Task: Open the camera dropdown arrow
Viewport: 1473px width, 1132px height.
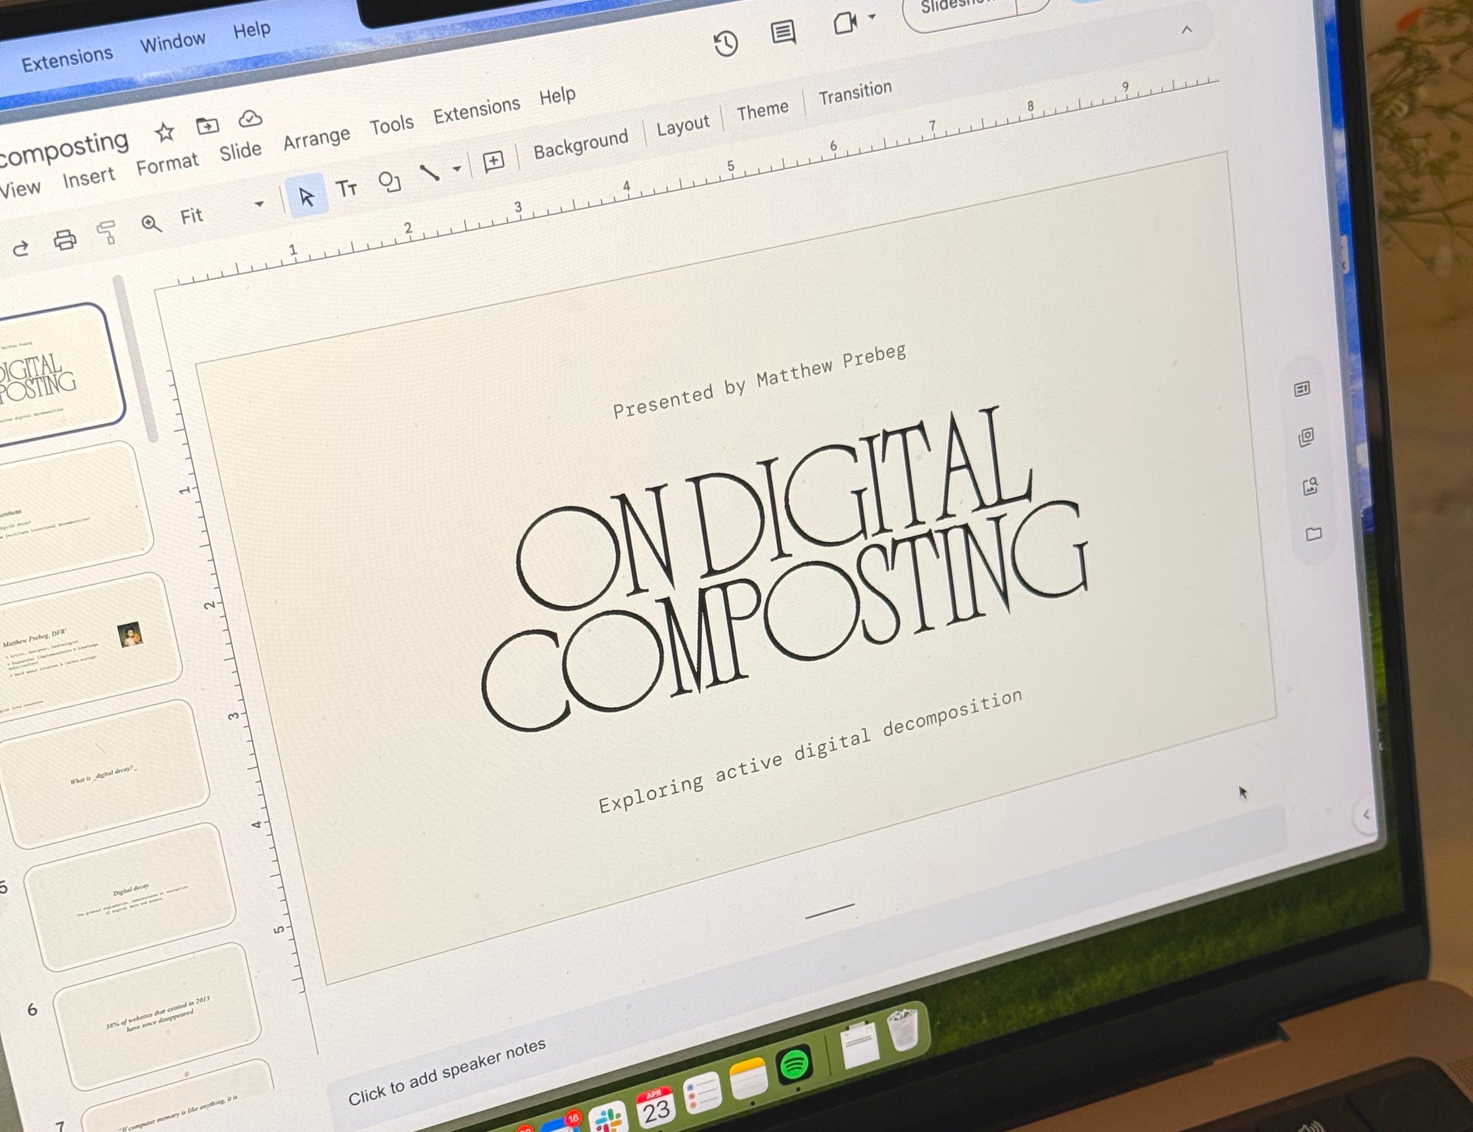Action: [872, 17]
